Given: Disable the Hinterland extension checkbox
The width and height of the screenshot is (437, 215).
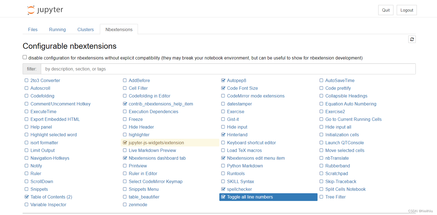Looking at the screenshot, I should [223, 135].
